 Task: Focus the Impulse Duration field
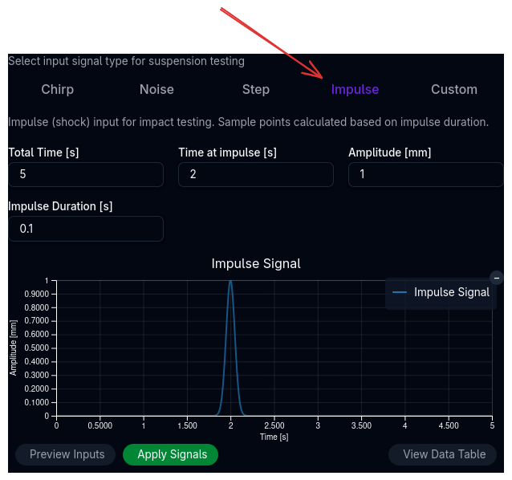pos(86,229)
